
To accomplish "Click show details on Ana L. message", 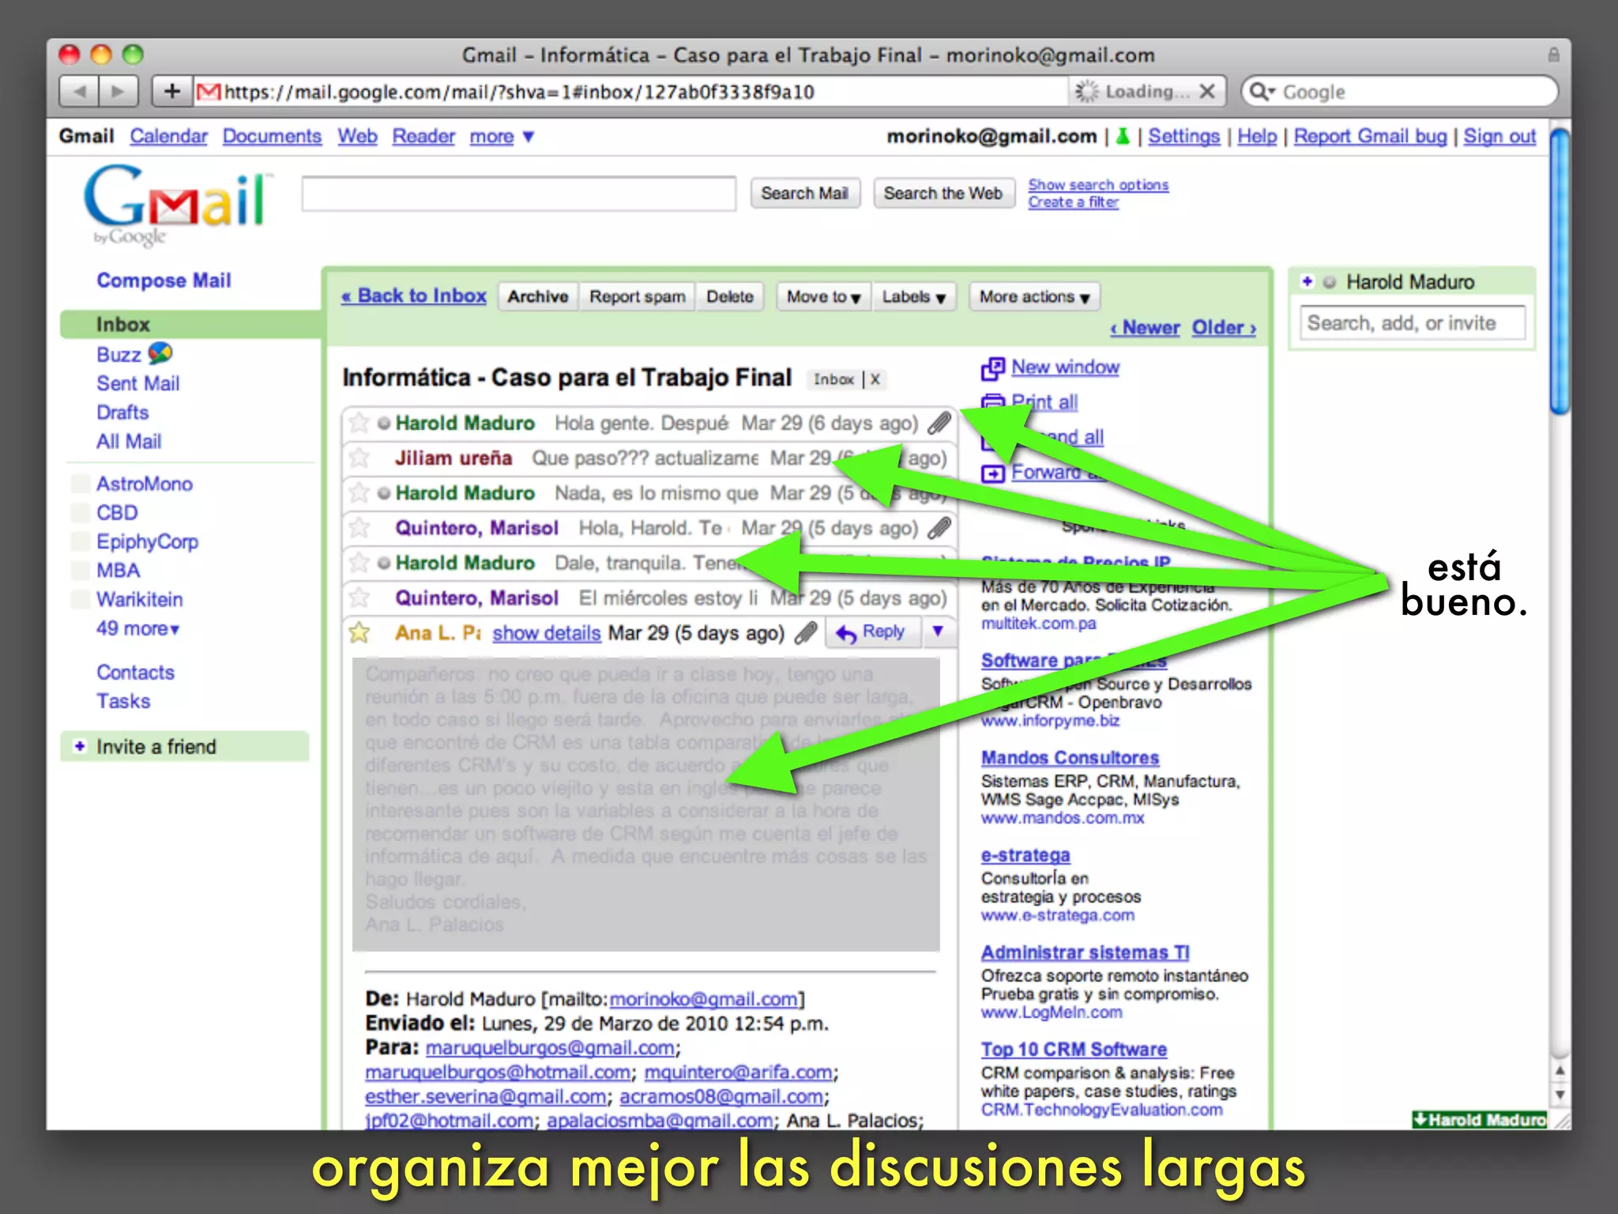I will click(547, 633).
